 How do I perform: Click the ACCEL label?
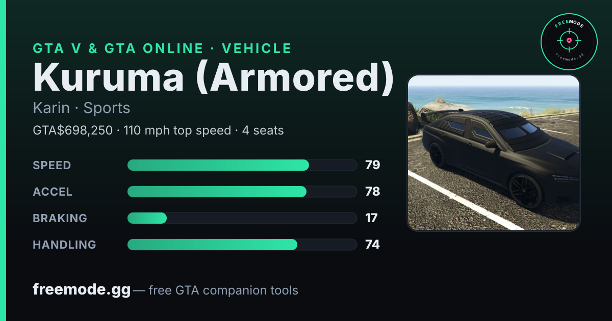click(x=53, y=192)
